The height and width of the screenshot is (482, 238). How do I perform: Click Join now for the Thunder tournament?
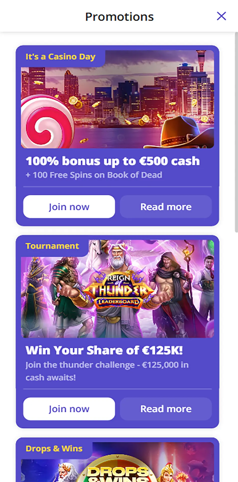69,409
